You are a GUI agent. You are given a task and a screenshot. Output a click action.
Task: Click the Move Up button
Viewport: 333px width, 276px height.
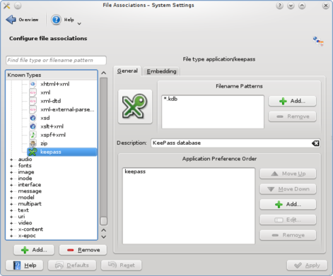pos(288,174)
